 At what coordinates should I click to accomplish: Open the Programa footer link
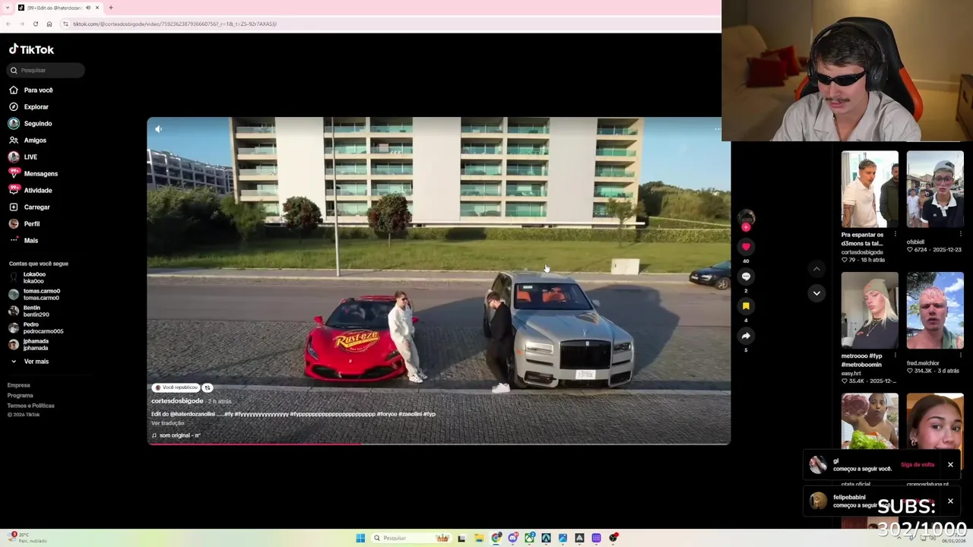[21, 395]
